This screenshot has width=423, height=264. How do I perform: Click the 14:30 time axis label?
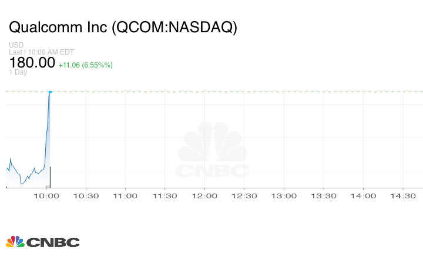coord(402,196)
